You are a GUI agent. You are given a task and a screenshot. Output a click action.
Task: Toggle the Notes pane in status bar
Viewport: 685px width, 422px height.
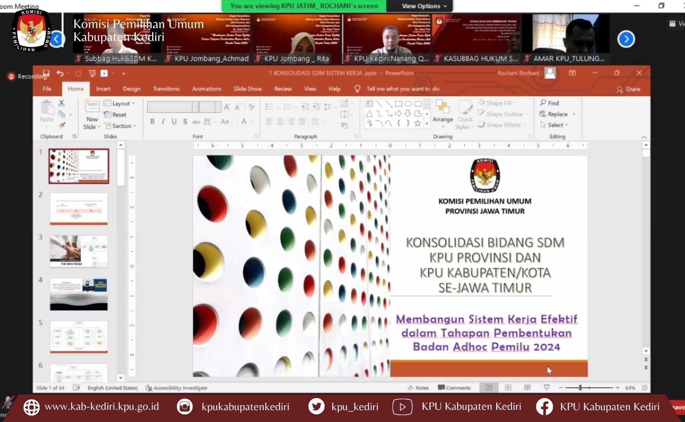point(418,388)
